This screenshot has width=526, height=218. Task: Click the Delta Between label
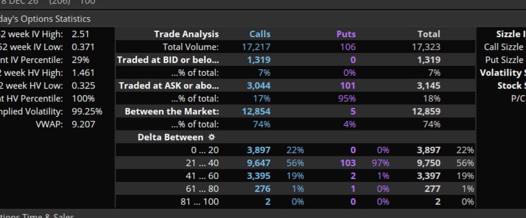[170, 137]
